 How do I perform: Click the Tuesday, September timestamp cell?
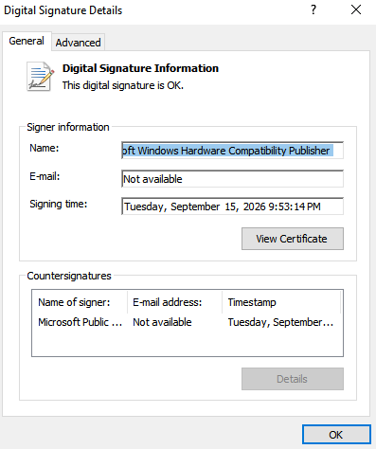(280, 322)
